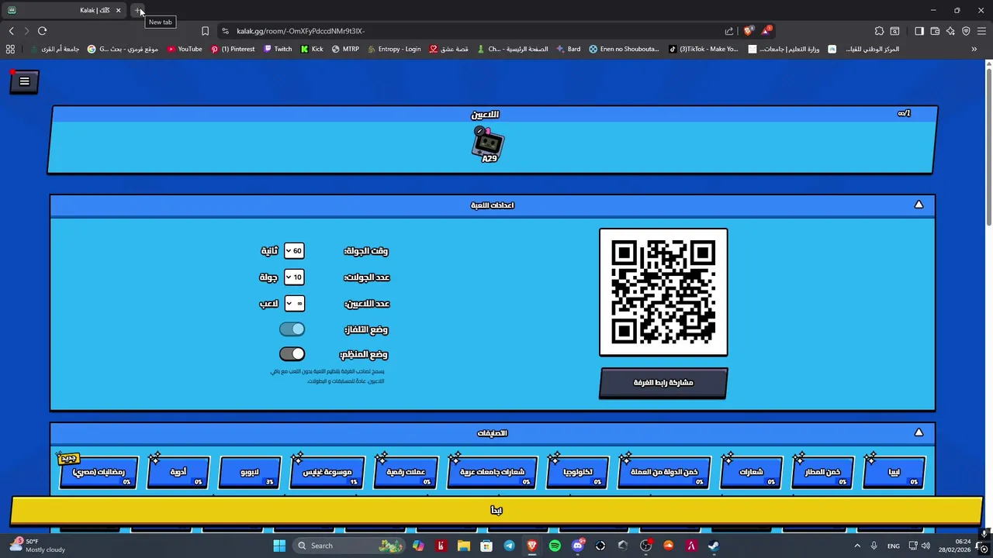The width and height of the screenshot is (993, 558).
Task: Open the Entropy - Login bookmark
Action: pos(394,49)
